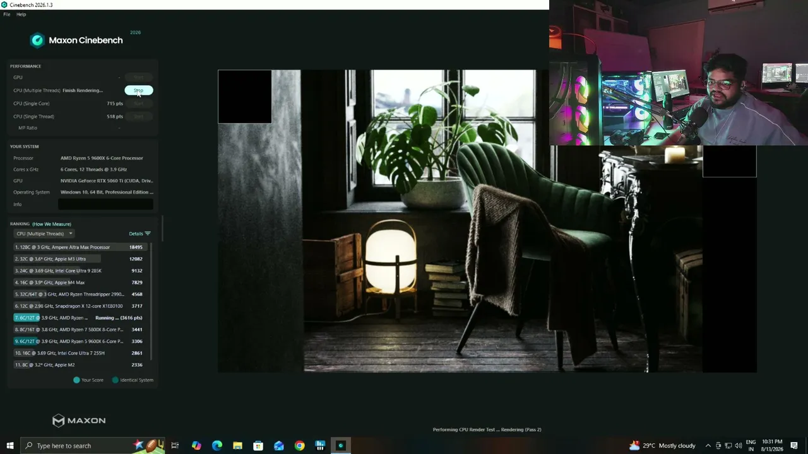
Task: Open the blue bar-chart app on the taskbar
Action: tap(320, 446)
